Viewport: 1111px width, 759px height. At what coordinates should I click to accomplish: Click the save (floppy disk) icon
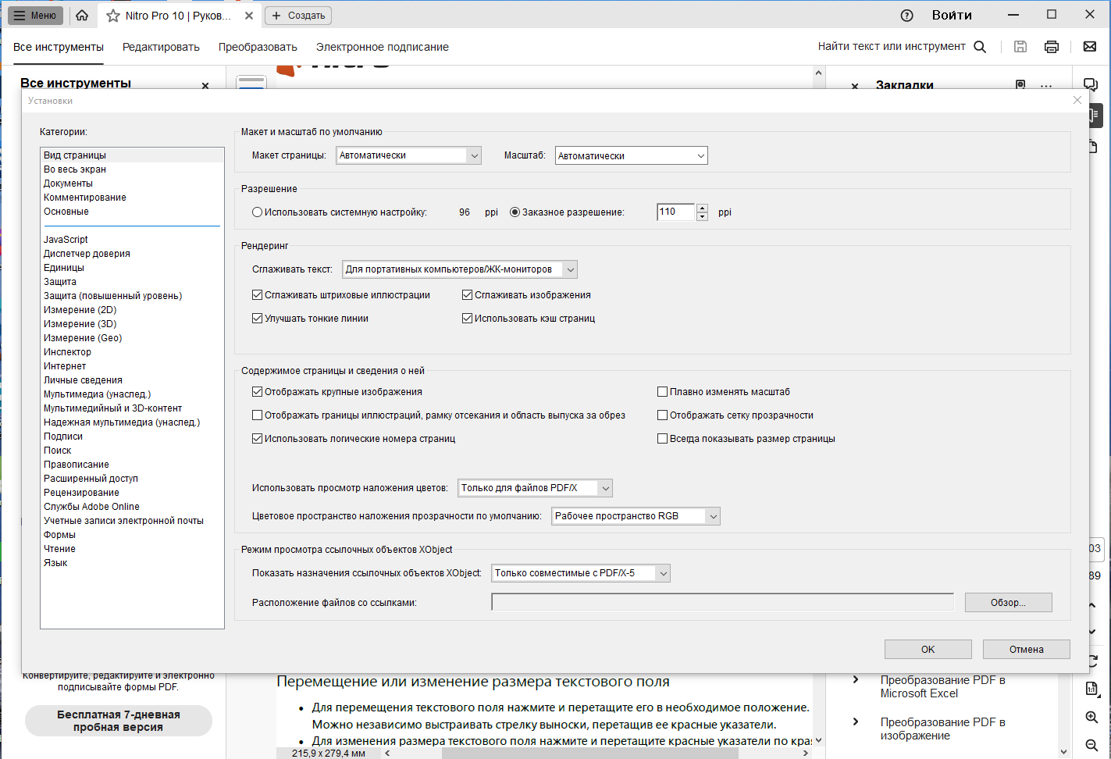[1020, 47]
